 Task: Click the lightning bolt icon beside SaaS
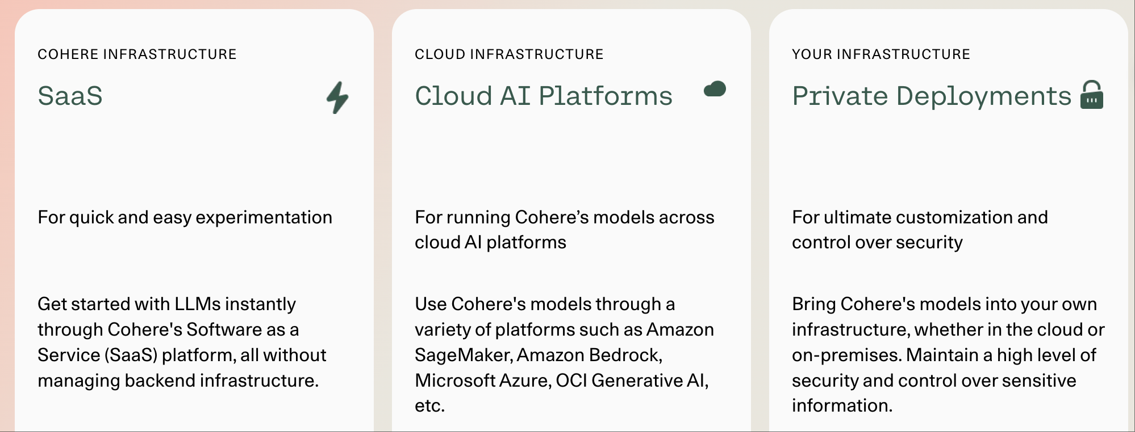tap(337, 98)
